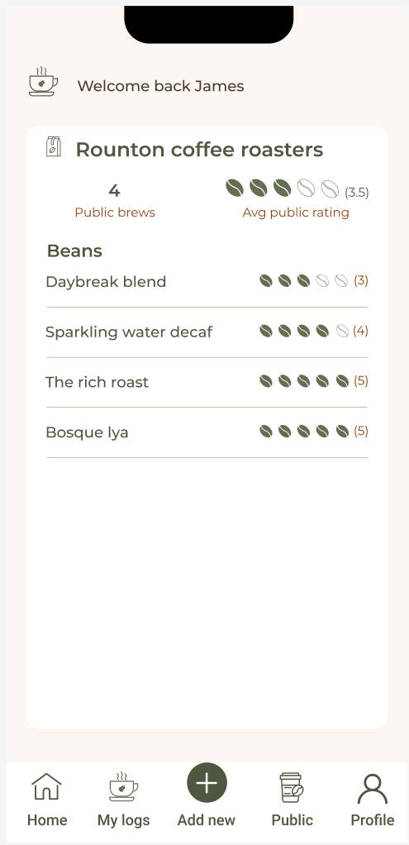This screenshot has height=845, width=409.
Task: Go to the Home house icon
Action: [x=47, y=786]
